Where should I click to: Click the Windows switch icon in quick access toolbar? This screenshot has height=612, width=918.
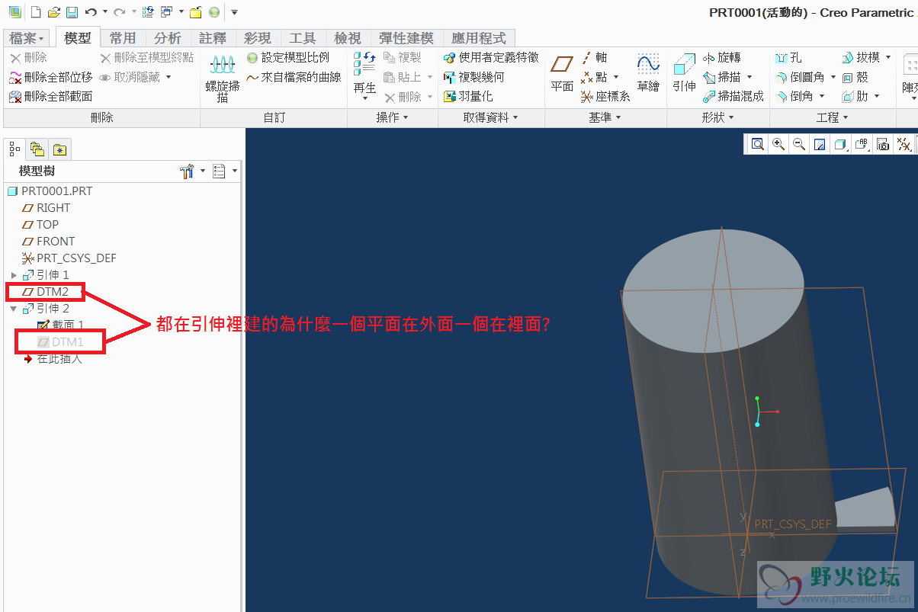pyautogui.click(x=166, y=12)
